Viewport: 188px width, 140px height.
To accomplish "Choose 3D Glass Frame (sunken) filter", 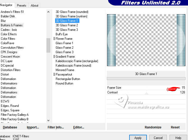I will (x=71, y=16).
